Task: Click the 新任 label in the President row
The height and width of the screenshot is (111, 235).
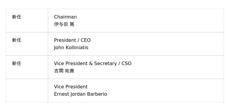Action: pos(17,40)
